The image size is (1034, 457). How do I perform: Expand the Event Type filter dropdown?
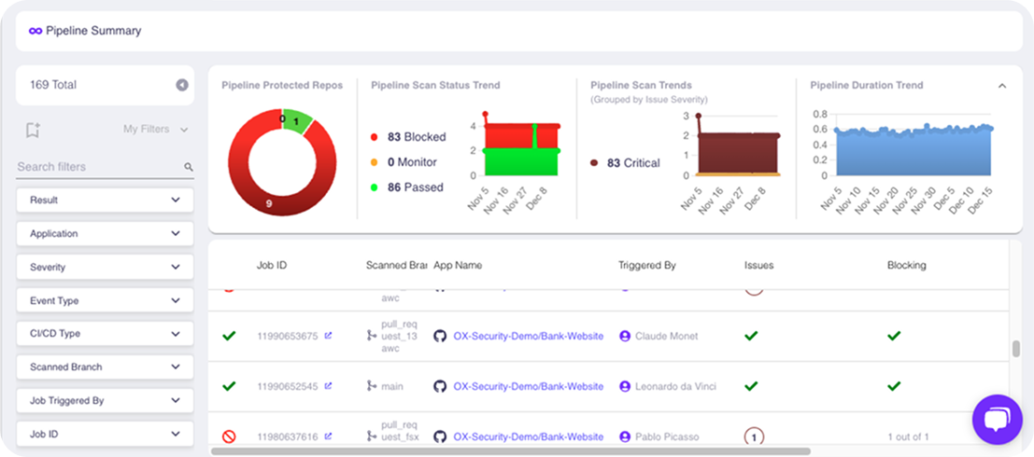coord(105,300)
